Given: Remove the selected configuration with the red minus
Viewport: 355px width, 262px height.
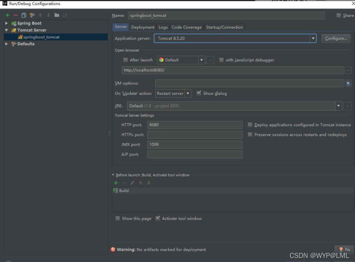Looking at the screenshot, I should pyautogui.click(x=16, y=15).
